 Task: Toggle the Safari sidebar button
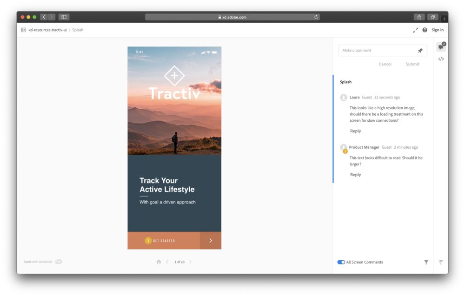pos(63,17)
